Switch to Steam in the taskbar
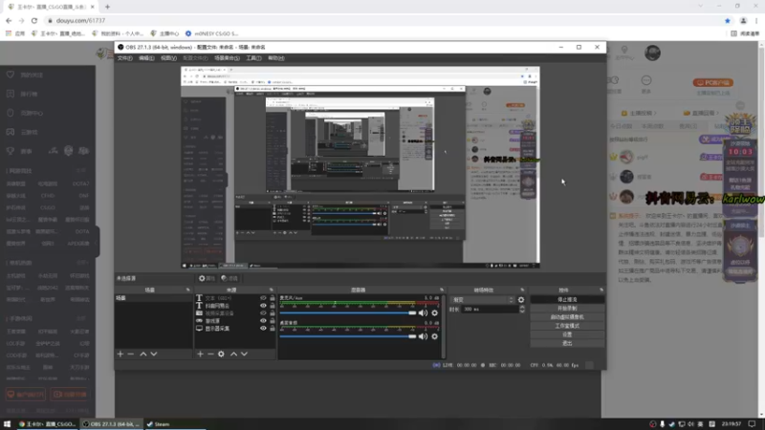 coord(159,424)
